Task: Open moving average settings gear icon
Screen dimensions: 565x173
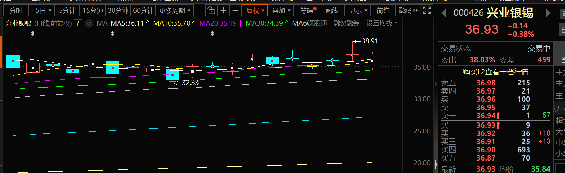Action: pos(89,23)
